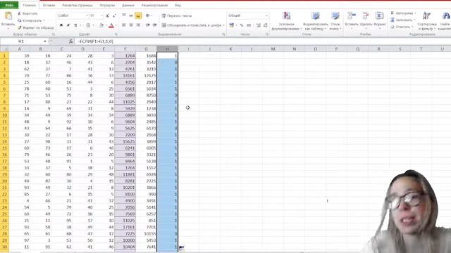This screenshot has width=451, height=253.
Task: Open Format as Table (Форматировать как таблицу)
Action: pos(315,21)
